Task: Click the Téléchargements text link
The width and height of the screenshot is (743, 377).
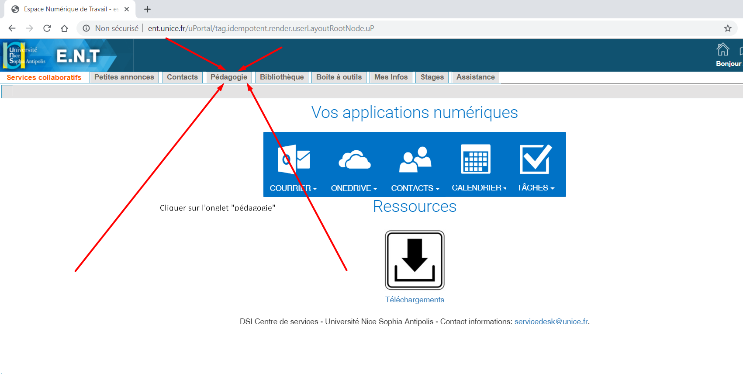Action: coord(415,300)
